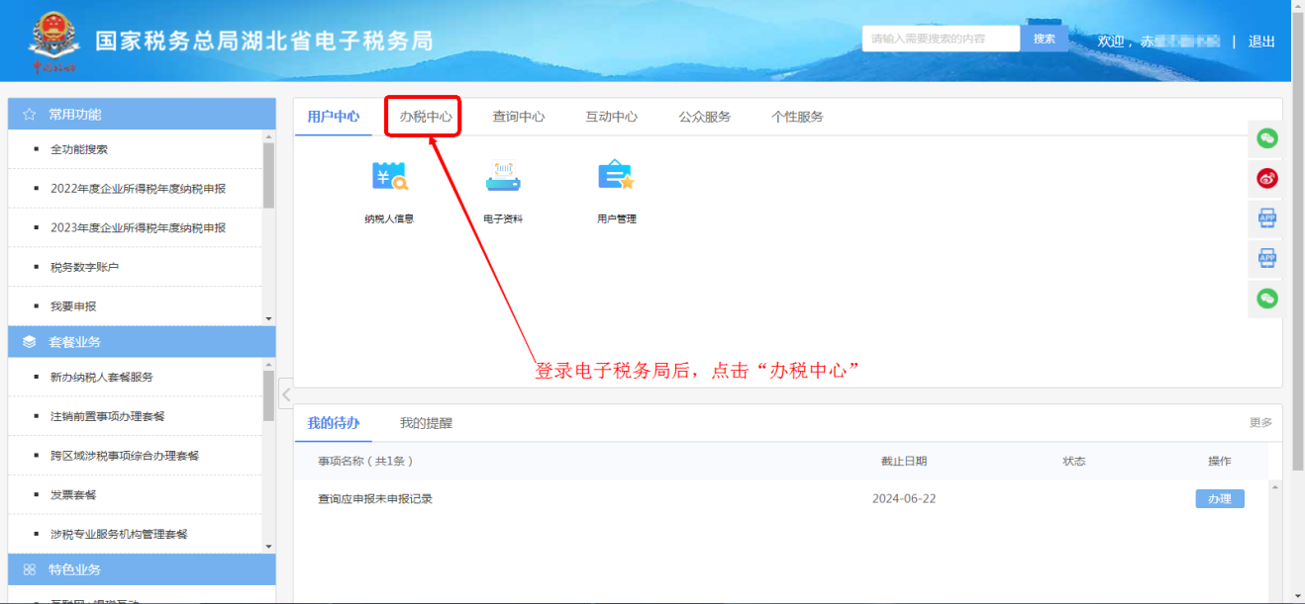Click the grid icon beside 特色业务
Screen dimensions: 1305x604
coord(30,569)
